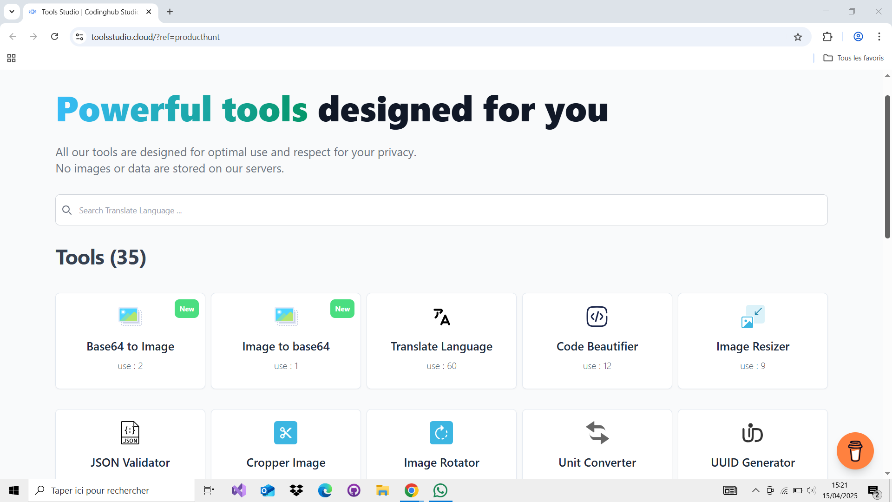Select the JSON Validator file icon
The width and height of the screenshot is (892, 502).
[130, 433]
